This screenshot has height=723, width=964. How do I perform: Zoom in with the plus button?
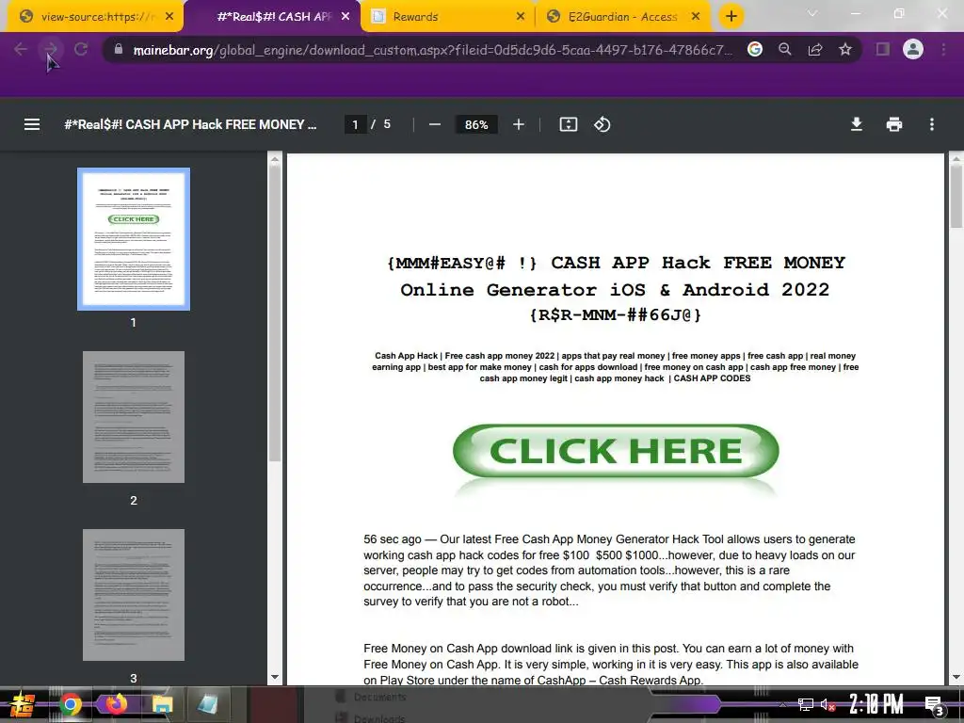click(519, 125)
